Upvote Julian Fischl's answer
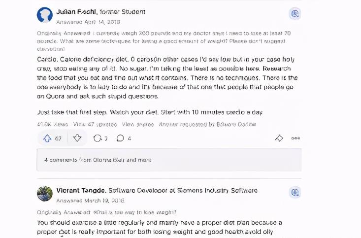Screen dimensions: 361x238 [53, 138]
